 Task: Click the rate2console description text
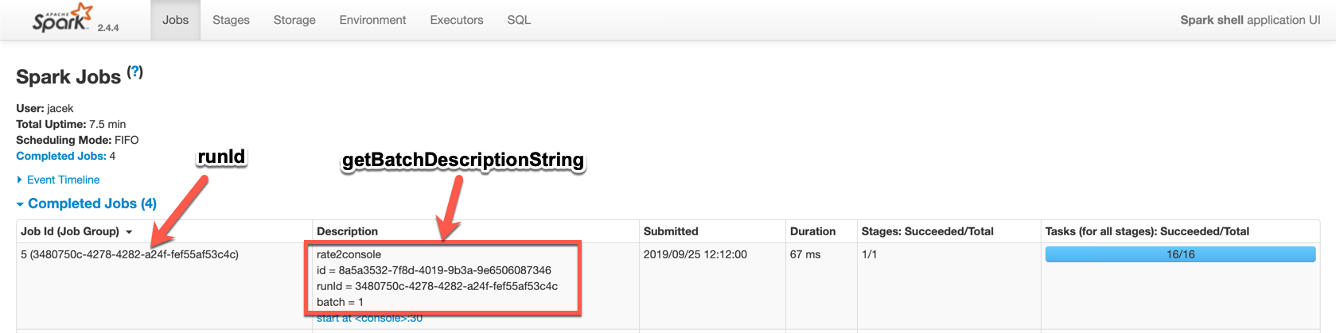click(349, 254)
